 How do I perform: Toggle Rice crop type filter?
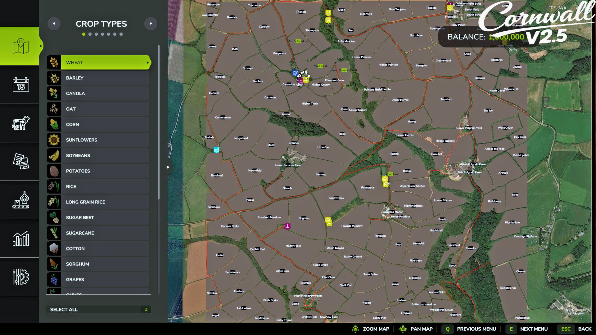pyautogui.click(x=98, y=186)
